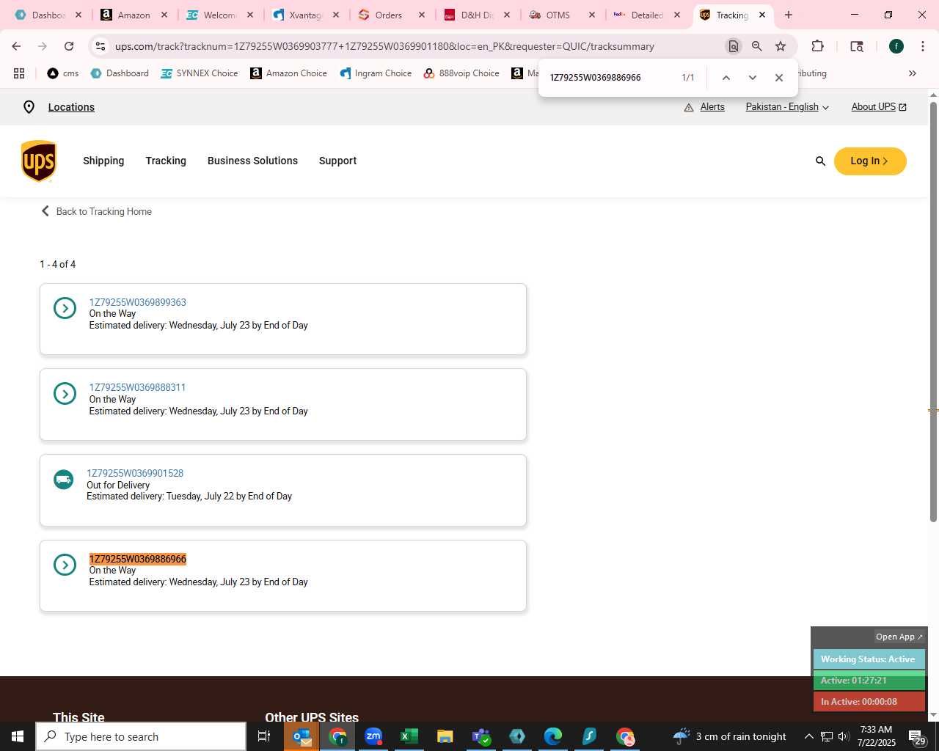
Task: Go back in browser history
Action: [x=16, y=46]
